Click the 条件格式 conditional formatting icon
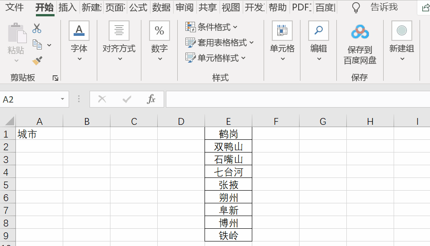 [x=190, y=27]
